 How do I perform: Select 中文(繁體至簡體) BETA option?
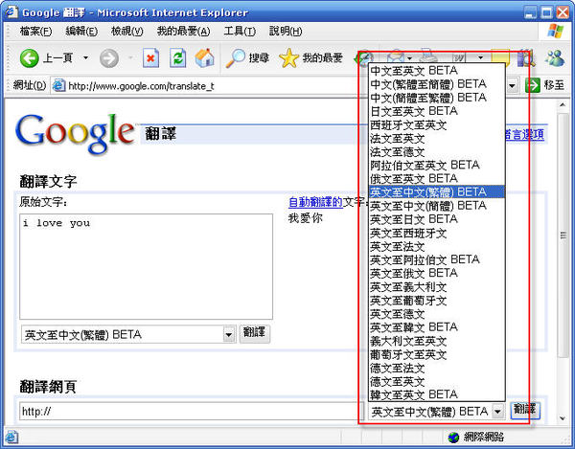pos(437,83)
